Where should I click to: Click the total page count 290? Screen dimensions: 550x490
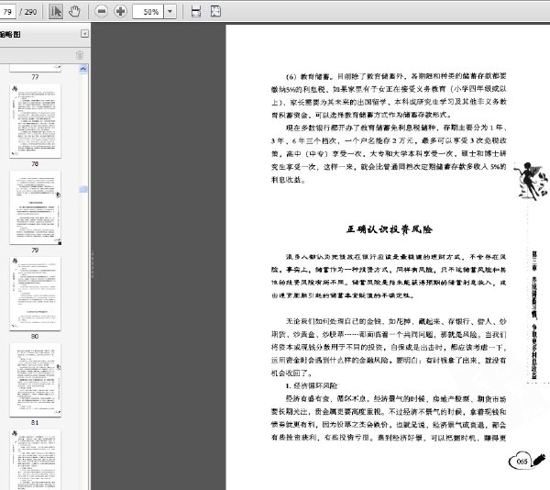(x=30, y=12)
